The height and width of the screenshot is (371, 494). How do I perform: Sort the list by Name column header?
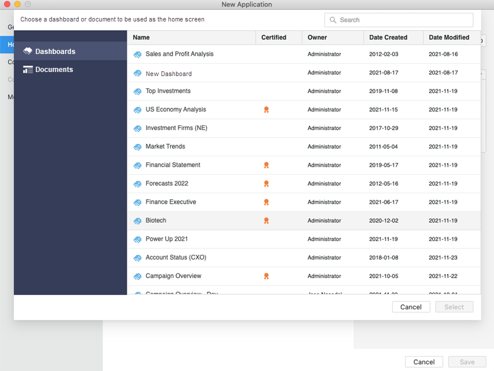click(x=141, y=37)
